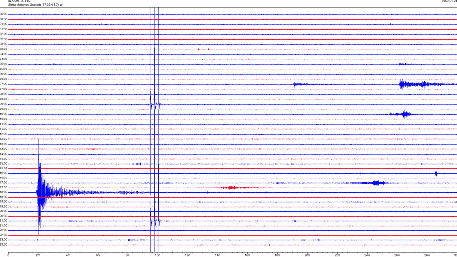Select the 15:00 trace time label
This screenshot has width=457, height=257.
4,164
